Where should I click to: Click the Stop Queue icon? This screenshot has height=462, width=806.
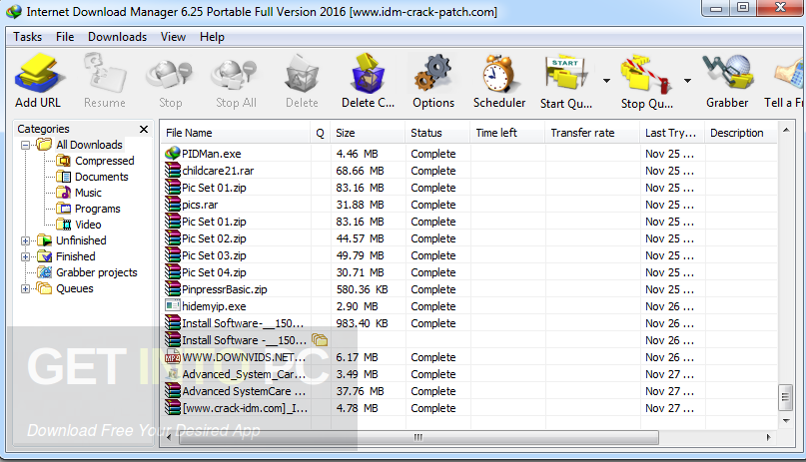pos(645,75)
